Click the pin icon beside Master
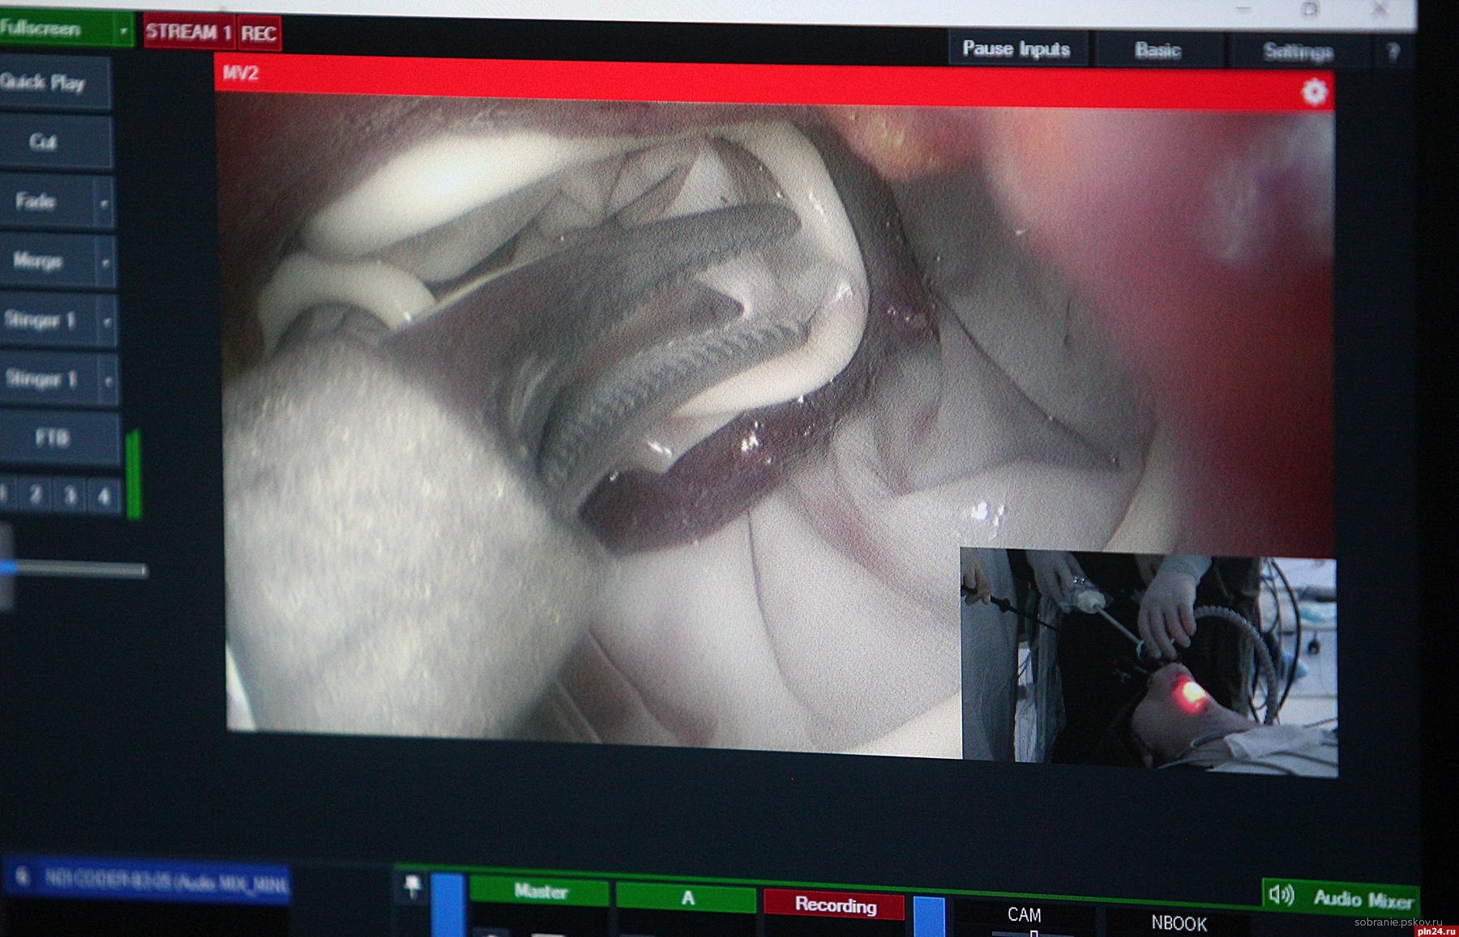The image size is (1459, 937). pos(413,888)
